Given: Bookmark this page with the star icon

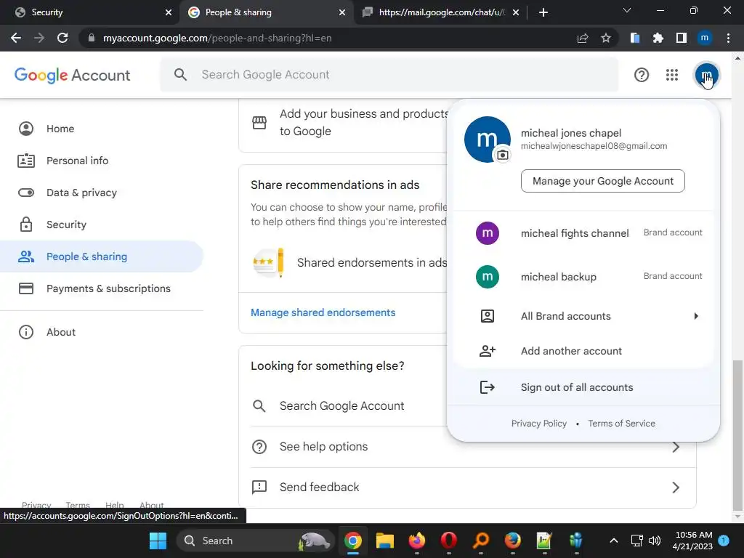Looking at the screenshot, I should pyautogui.click(x=605, y=38).
